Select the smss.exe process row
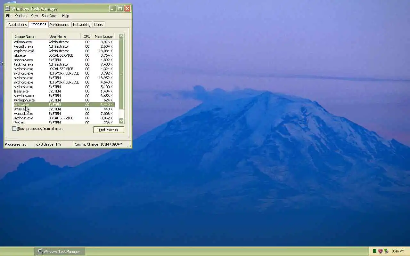This screenshot has height=256, width=410. [63, 109]
